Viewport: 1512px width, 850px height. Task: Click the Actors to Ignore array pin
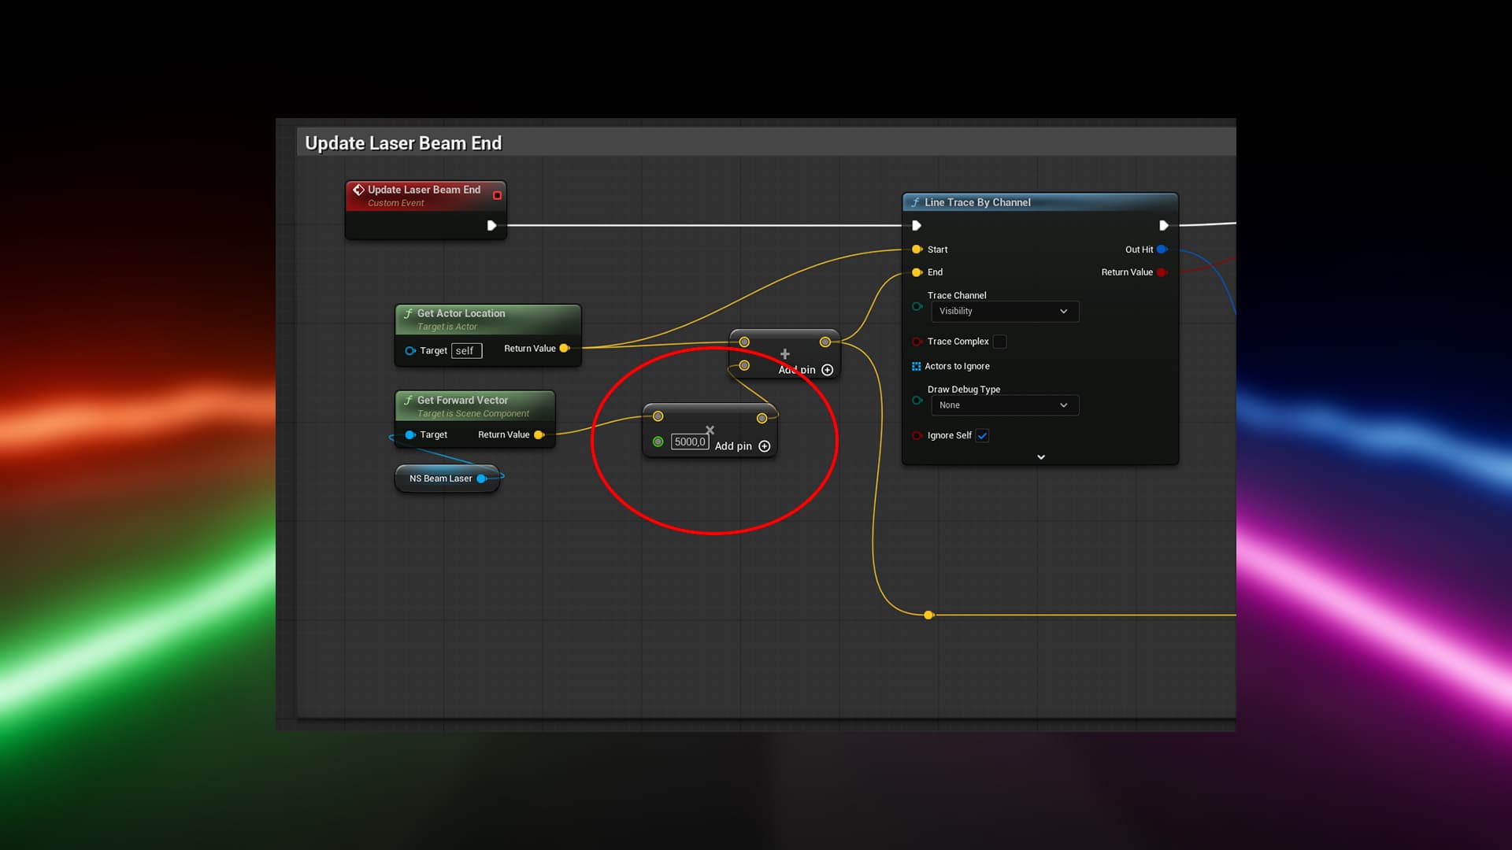point(916,366)
